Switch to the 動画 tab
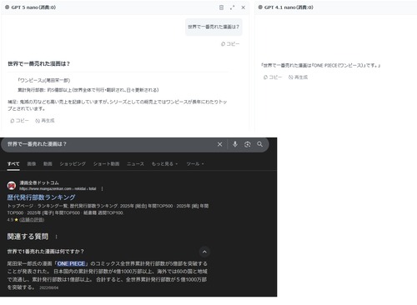This screenshot has height=305, width=417. point(48,164)
